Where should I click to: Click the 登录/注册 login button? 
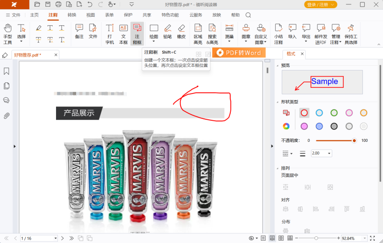320,4
